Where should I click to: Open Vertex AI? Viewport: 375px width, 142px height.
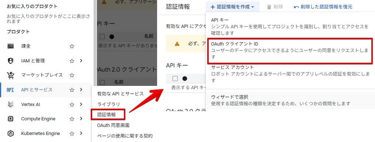click(31, 105)
